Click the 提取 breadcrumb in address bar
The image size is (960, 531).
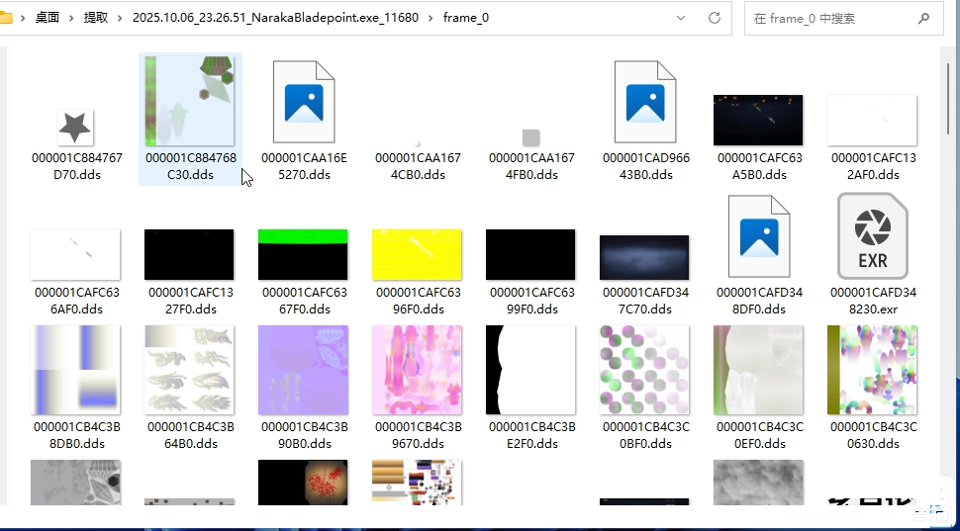coord(96,18)
